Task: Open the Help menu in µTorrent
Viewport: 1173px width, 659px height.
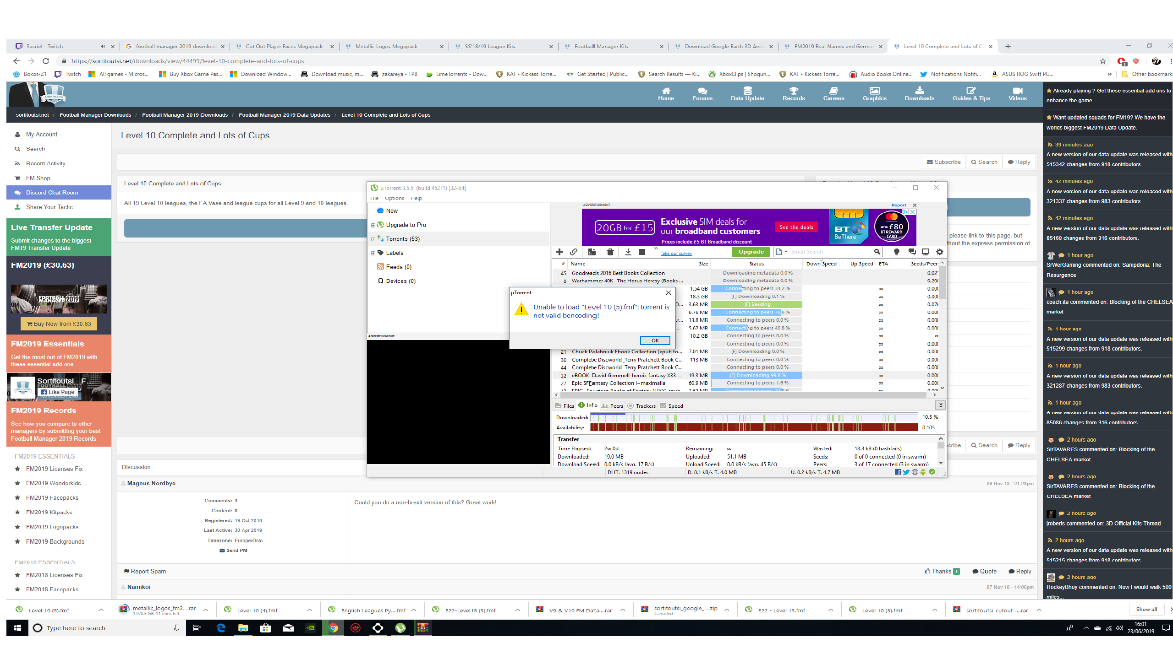Action: tap(416, 198)
